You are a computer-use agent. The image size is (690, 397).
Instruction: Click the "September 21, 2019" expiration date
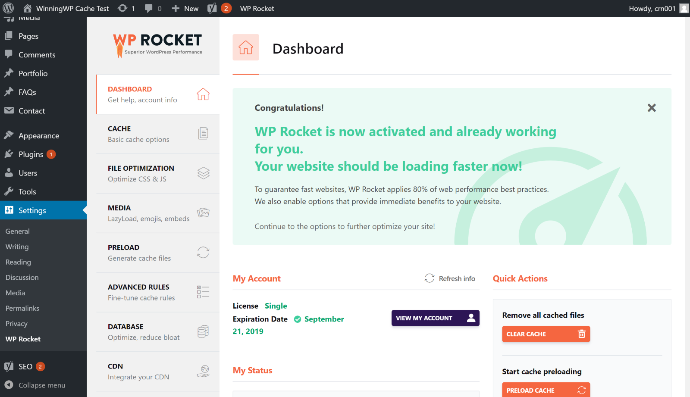coord(288,325)
